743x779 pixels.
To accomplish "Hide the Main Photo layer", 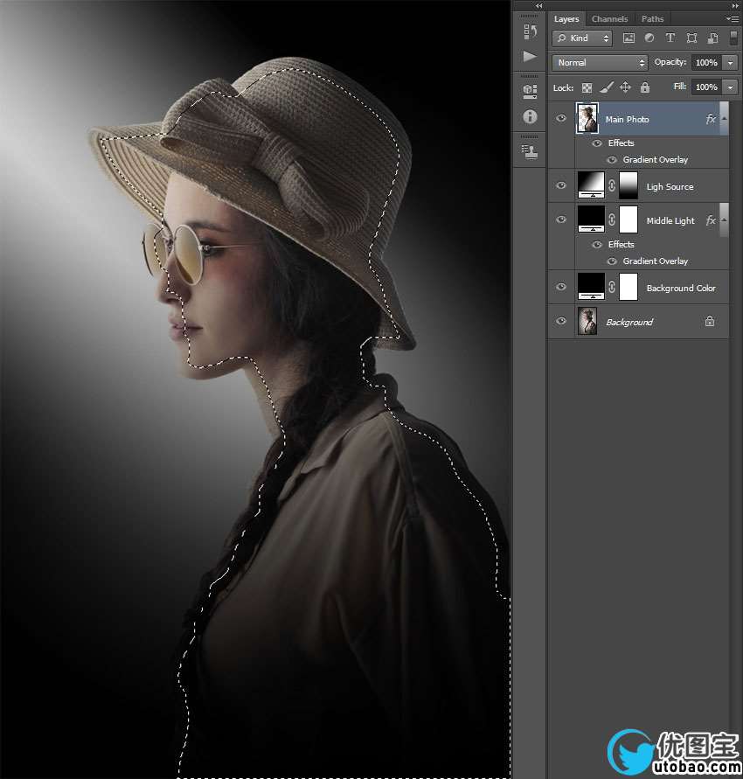I will click(561, 119).
